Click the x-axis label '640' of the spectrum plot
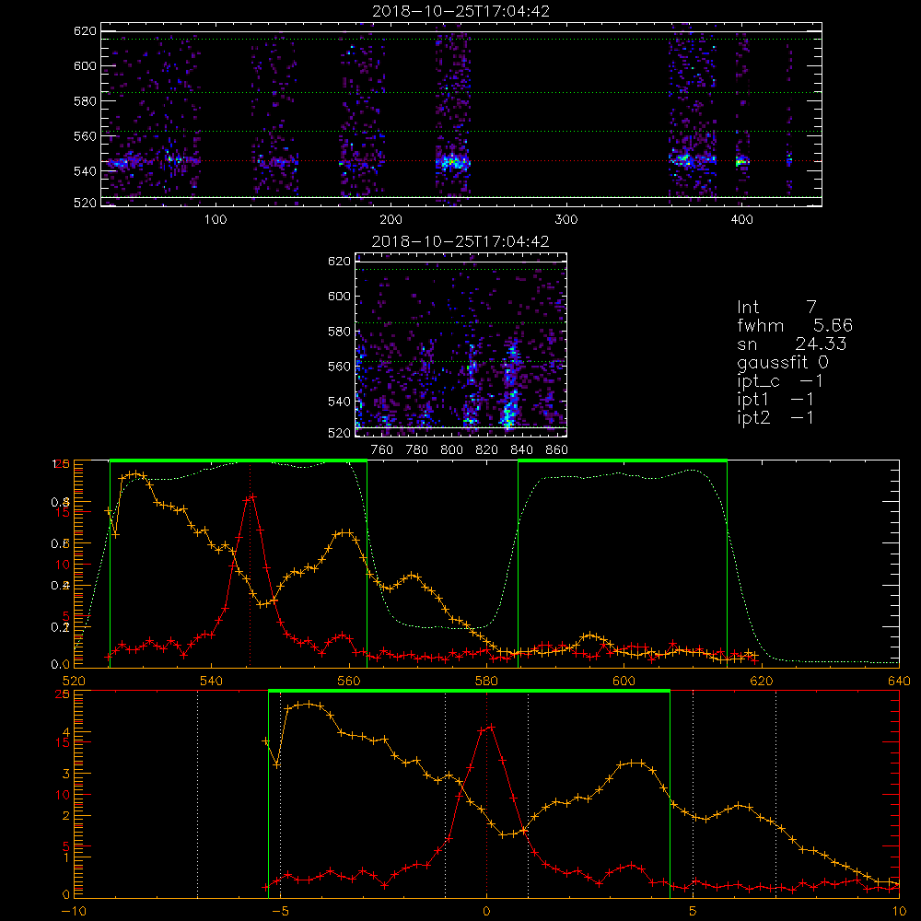This screenshot has width=921, height=921. pyautogui.click(x=899, y=681)
